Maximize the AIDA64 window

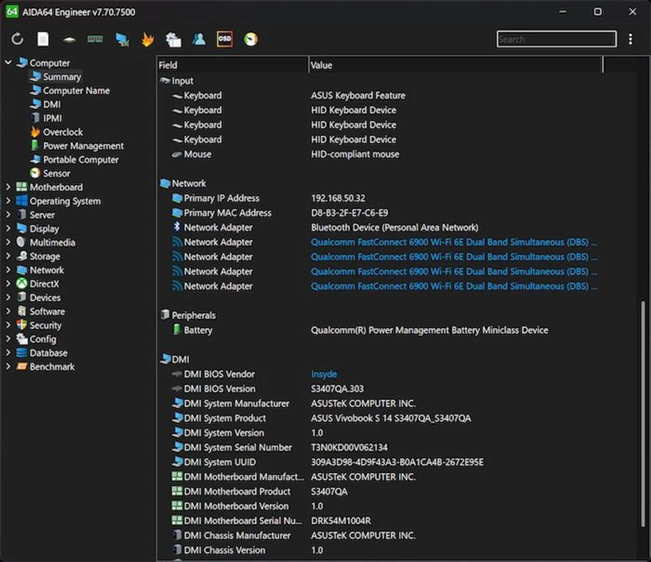coord(598,12)
